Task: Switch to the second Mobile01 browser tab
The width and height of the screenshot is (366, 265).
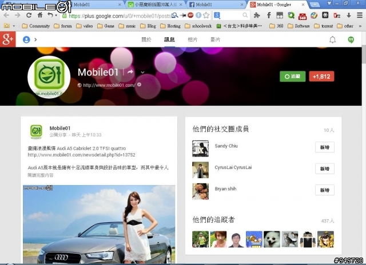Action: pos(96,5)
